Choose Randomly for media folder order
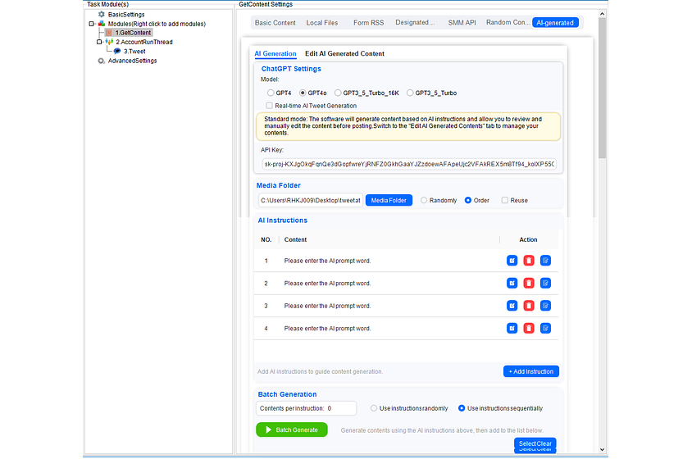Screen dimensions: 692x459 pos(424,200)
